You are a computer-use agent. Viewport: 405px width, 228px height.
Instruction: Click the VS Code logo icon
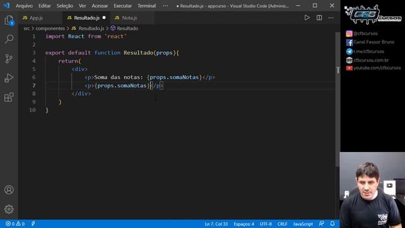click(x=6, y=6)
